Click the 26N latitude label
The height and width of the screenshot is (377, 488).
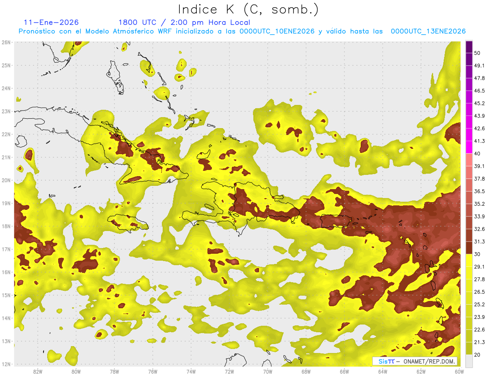point(6,42)
